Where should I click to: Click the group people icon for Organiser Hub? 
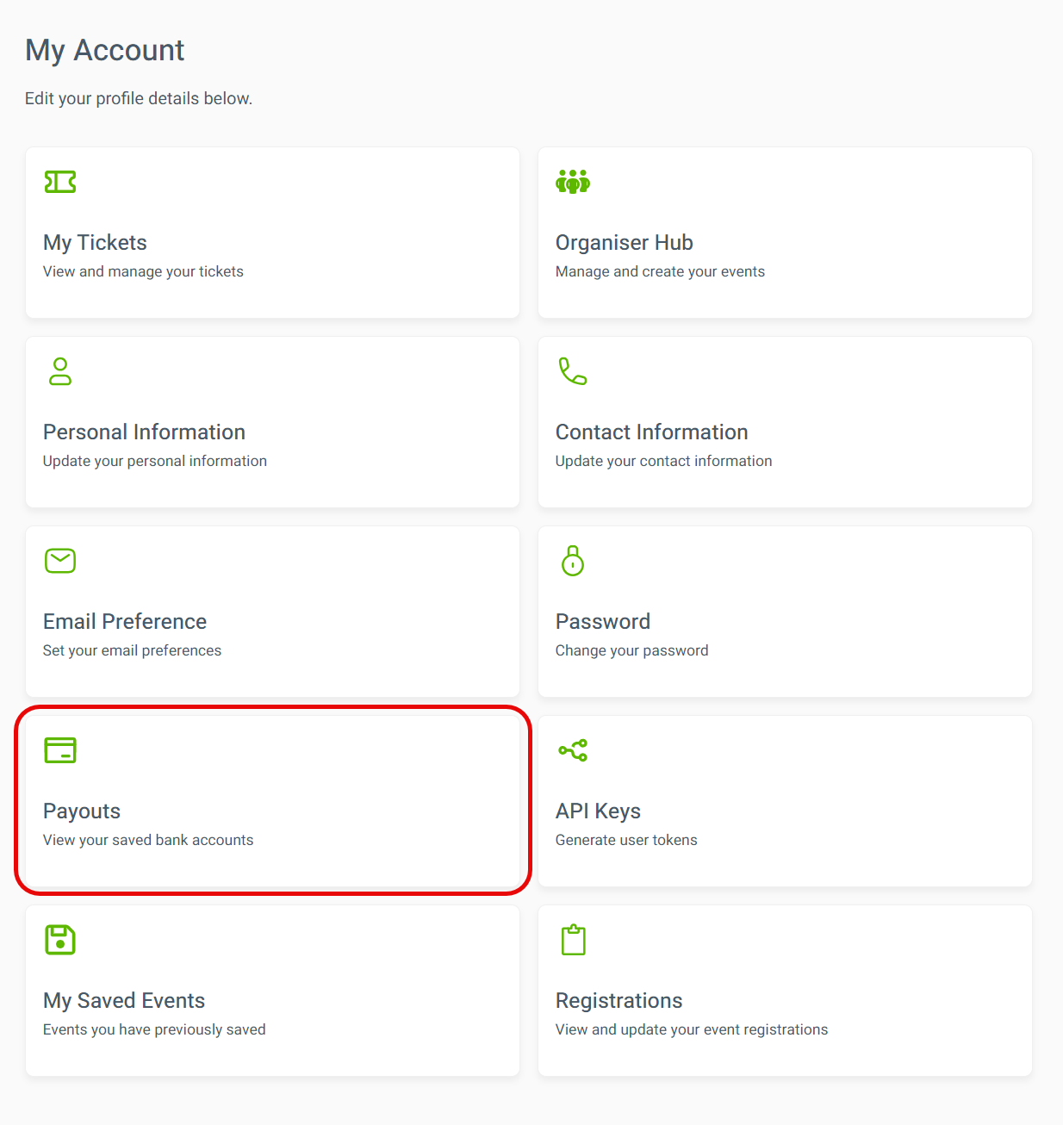click(573, 182)
